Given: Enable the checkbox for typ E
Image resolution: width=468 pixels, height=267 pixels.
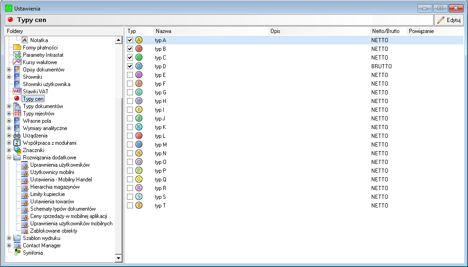Looking at the screenshot, I should [130, 75].
